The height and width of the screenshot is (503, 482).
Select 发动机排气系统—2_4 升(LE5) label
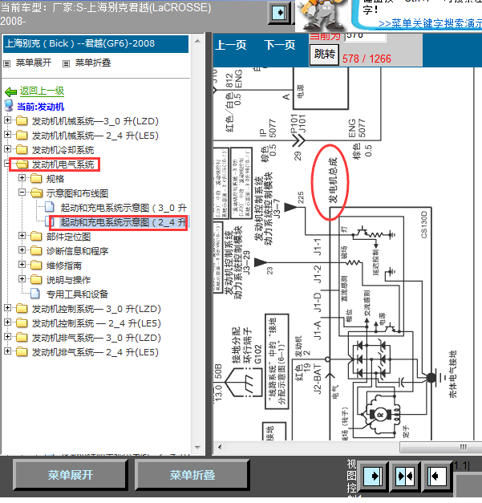coord(95,352)
